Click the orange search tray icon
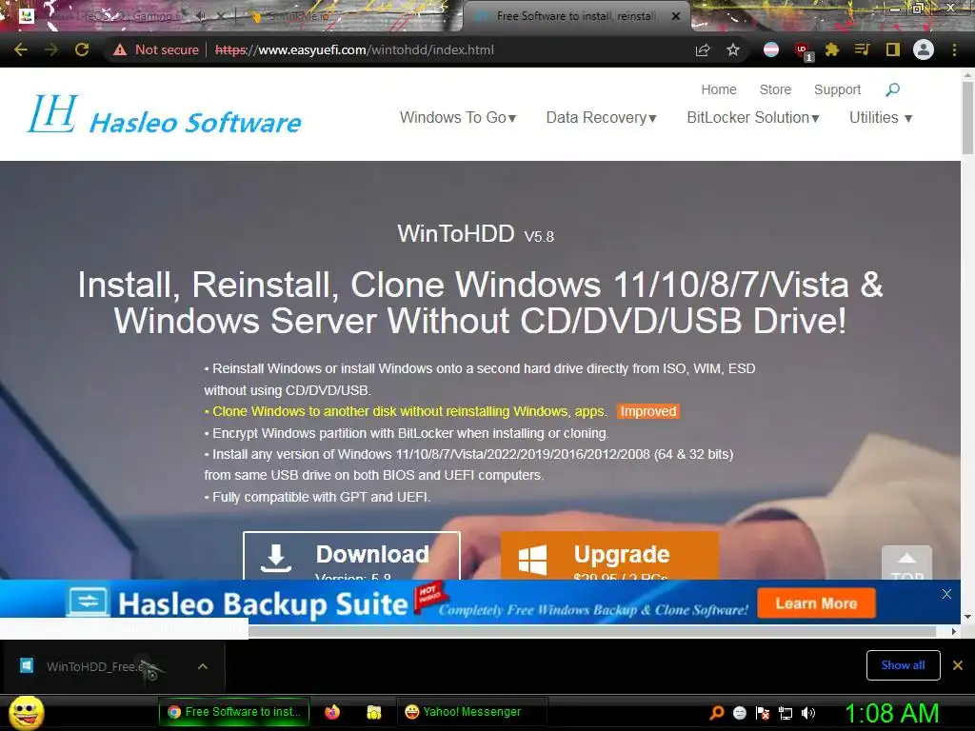This screenshot has width=975, height=731. tap(717, 712)
